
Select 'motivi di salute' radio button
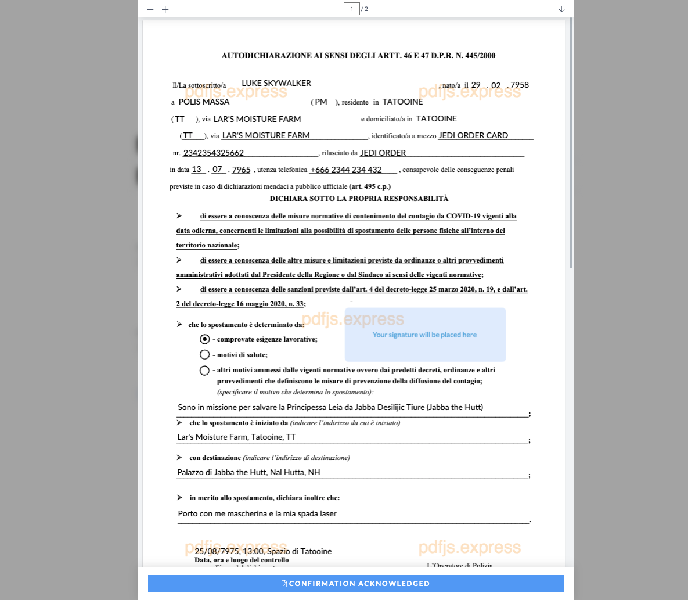pos(204,355)
